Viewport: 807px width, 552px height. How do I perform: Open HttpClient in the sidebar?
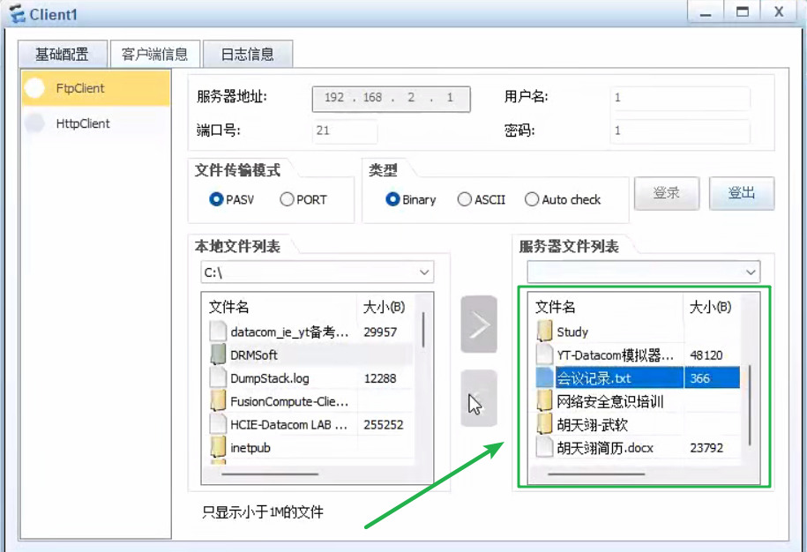click(96, 123)
